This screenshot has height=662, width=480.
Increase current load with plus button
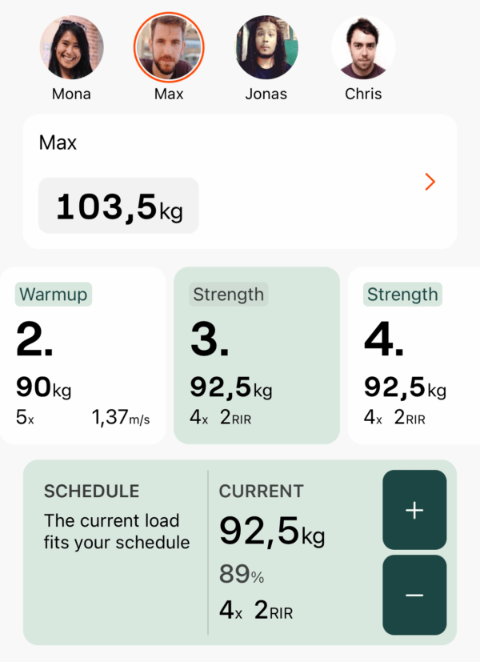pos(414,511)
